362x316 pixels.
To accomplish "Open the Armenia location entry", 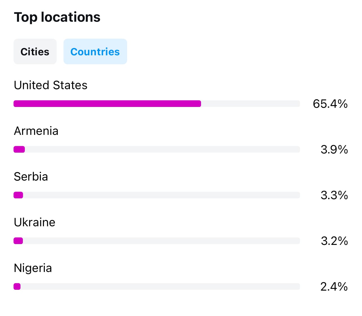I will point(36,131).
